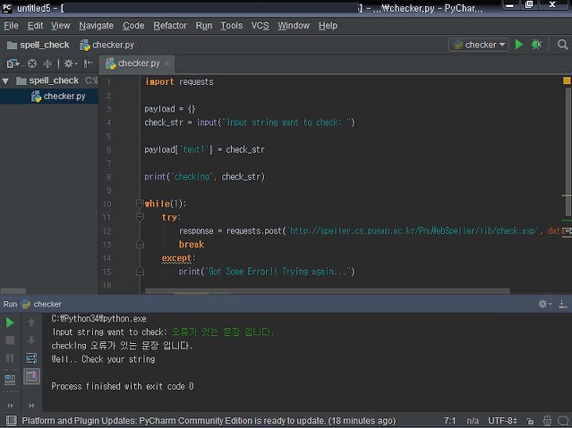Click line number 9 in the editor gutter
The width and height of the screenshot is (572, 428).
pyautogui.click(x=109, y=191)
